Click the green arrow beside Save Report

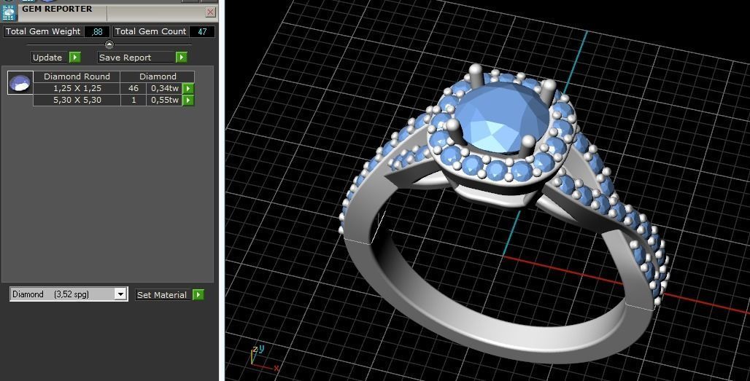click(181, 58)
